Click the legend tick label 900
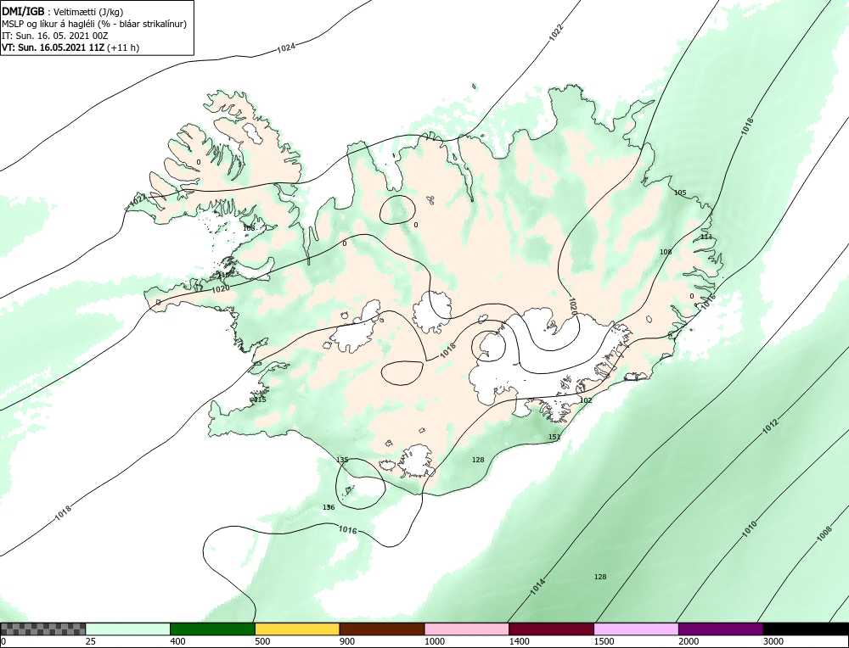This screenshot has width=849, height=648. click(346, 641)
